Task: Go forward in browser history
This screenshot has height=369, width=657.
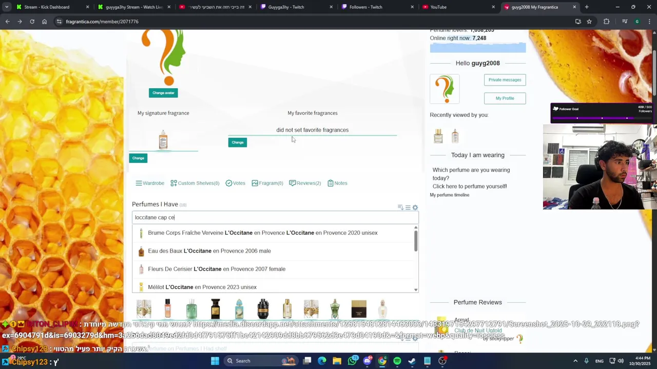Action: (x=20, y=22)
